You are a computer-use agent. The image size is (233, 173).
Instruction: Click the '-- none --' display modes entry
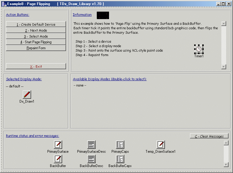tap(80, 86)
